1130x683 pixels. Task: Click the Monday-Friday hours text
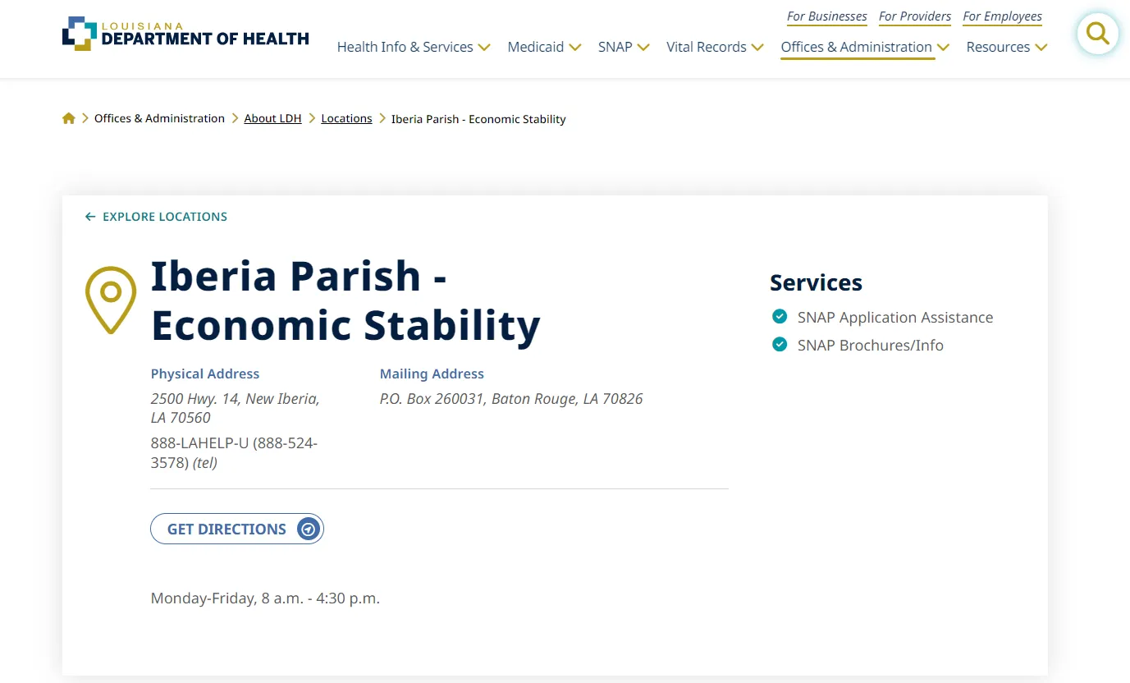tap(265, 598)
